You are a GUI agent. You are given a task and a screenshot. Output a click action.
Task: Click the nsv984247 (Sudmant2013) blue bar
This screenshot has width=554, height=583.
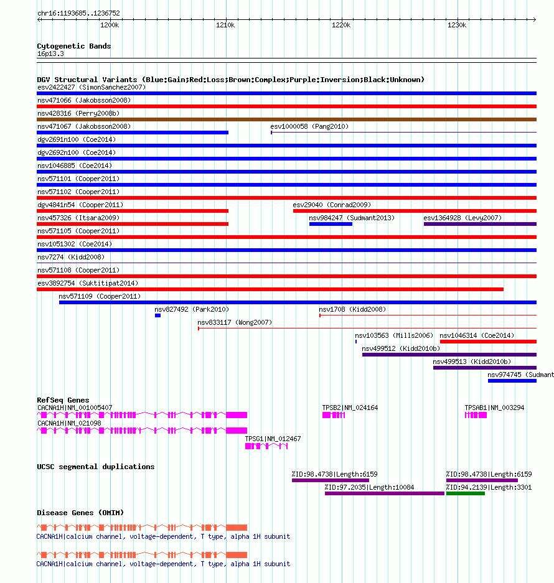(331, 224)
